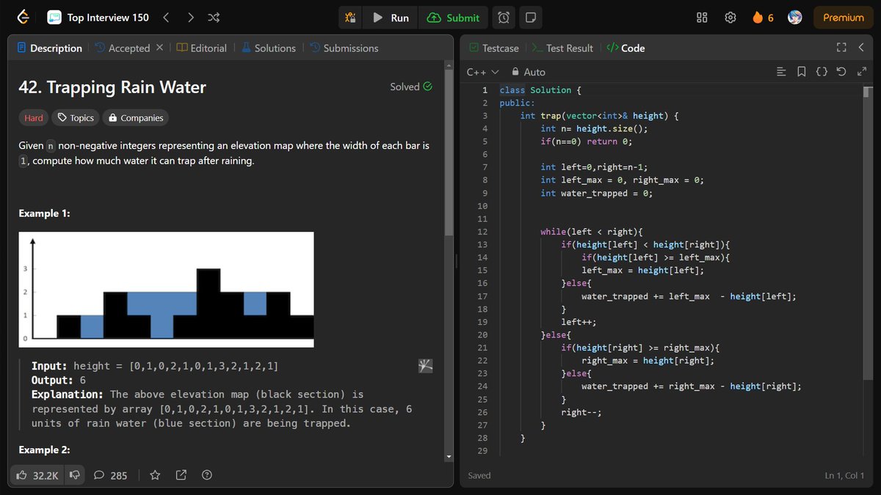Click the share link icon
881x495 pixels.
[181, 475]
